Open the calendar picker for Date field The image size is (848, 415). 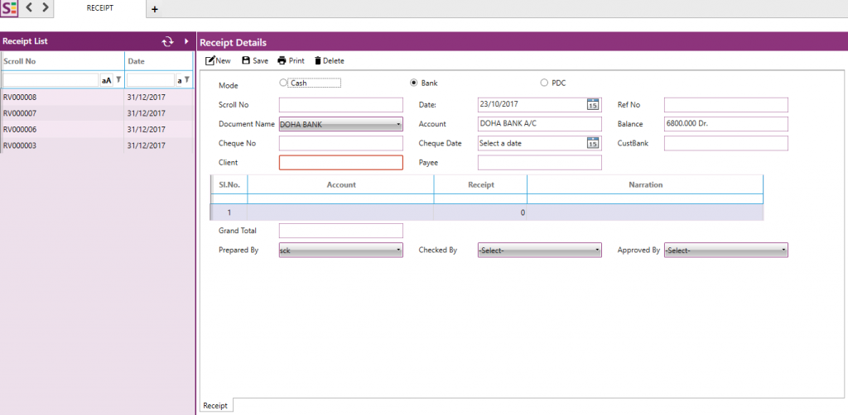tap(593, 105)
